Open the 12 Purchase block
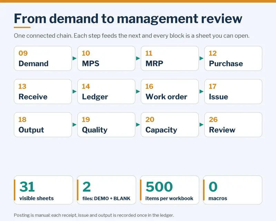 point(233,58)
